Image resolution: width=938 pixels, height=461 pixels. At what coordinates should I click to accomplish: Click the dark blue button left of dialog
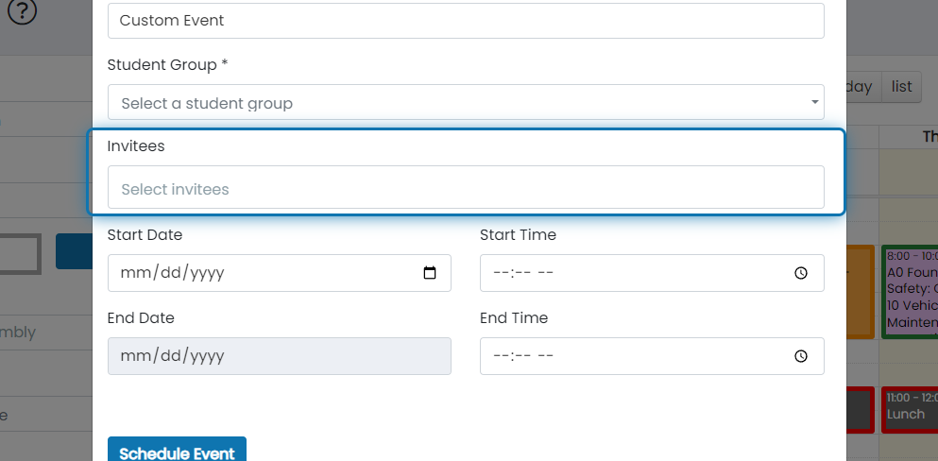(x=75, y=251)
